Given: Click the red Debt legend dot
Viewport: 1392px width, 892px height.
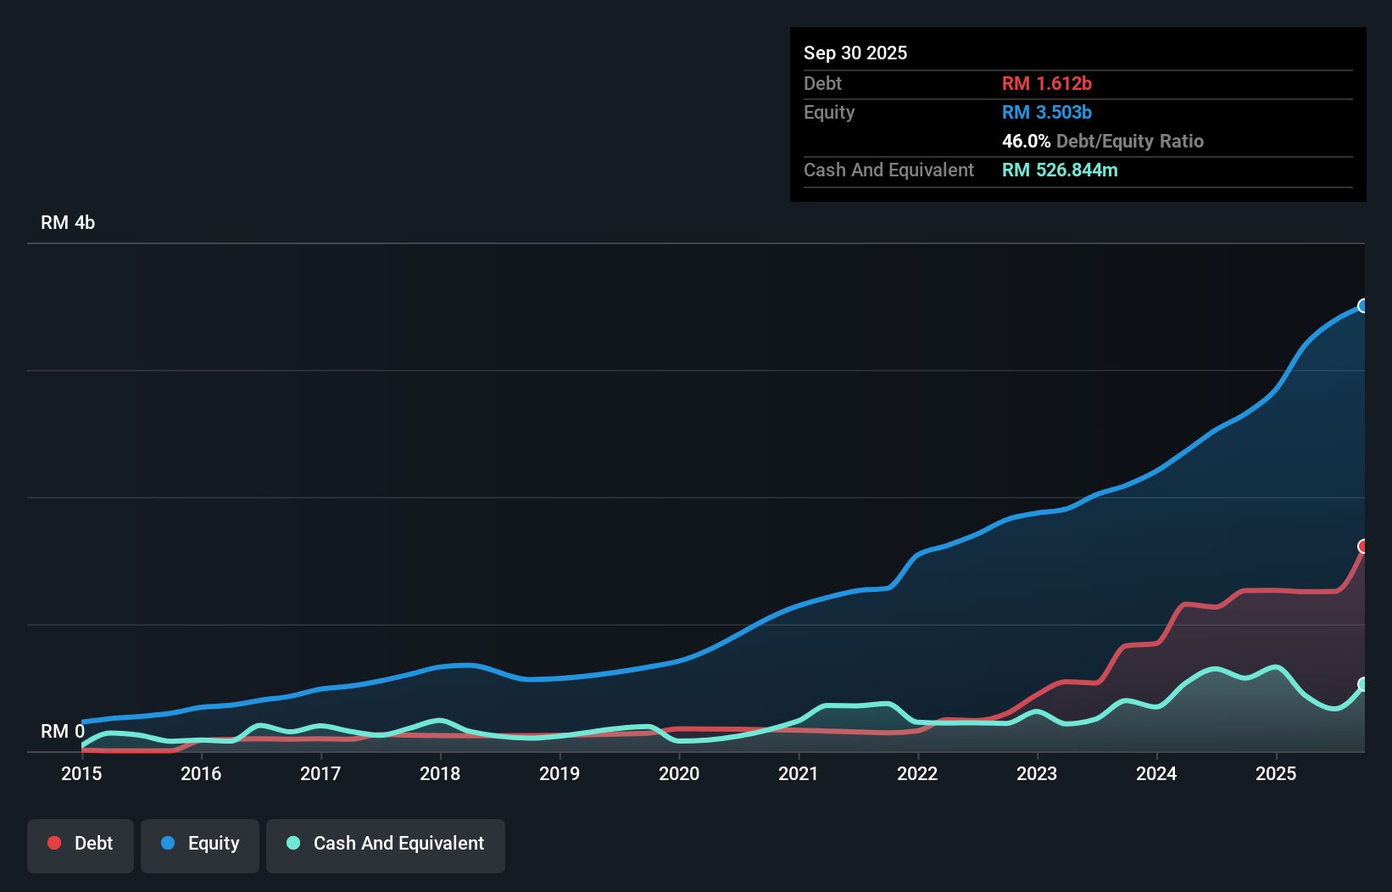Looking at the screenshot, I should click(x=53, y=843).
